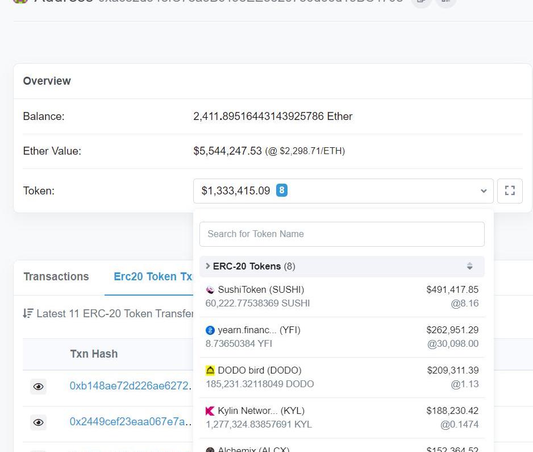The height and width of the screenshot is (452, 533).
Task: Toggle the eye icon for 0x2449cef23eaa067e7a transaction
Action: point(38,422)
